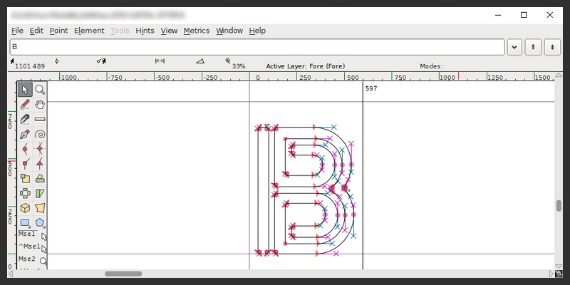Image resolution: width=570 pixels, height=285 pixels.
Task: Open the Hints menu
Action: click(145, 31)
